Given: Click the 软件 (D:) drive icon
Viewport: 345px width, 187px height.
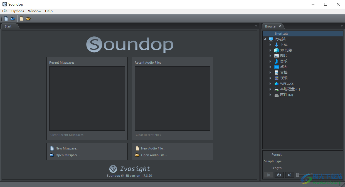Looking at the screenshot, I should [276, 95].
